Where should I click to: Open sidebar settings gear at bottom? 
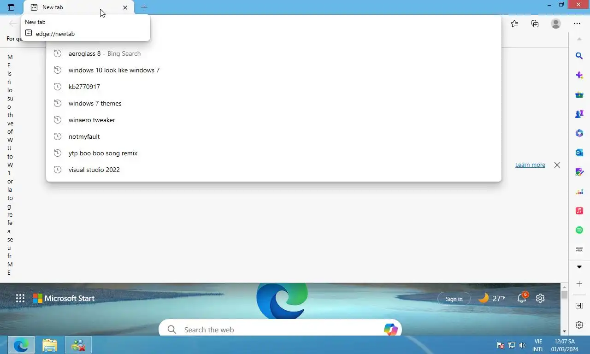point(579,325)
